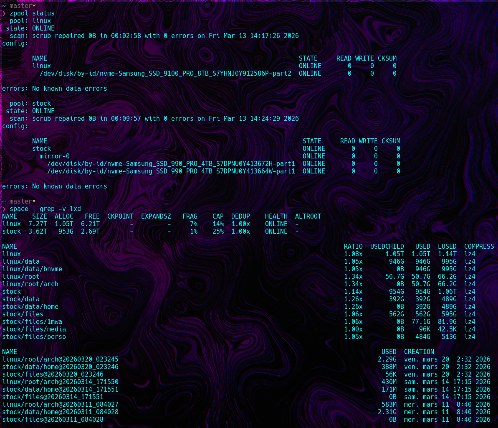Click the stock scrub time 00:09:57

pyautogui.click(x=126, y=119)
